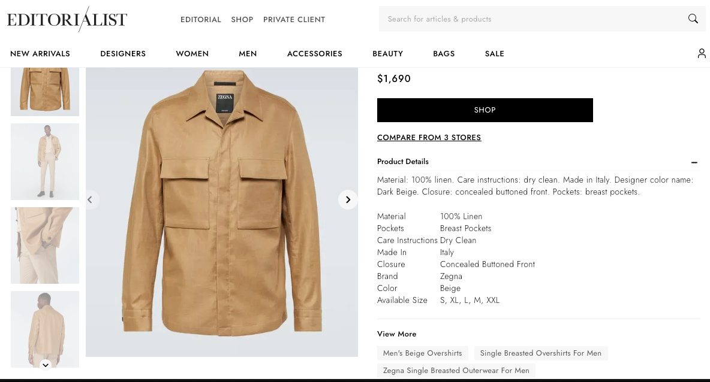The width and height of the screenshot is (710, 382).
Task: Open the account profile icon
Action: (702, 53)
